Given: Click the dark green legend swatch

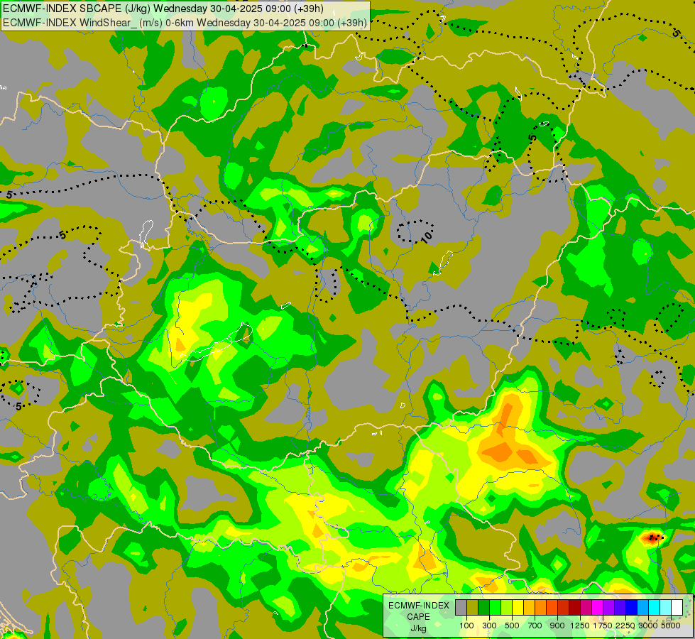Looking at the screenshot, I should [x=484, y=607].
